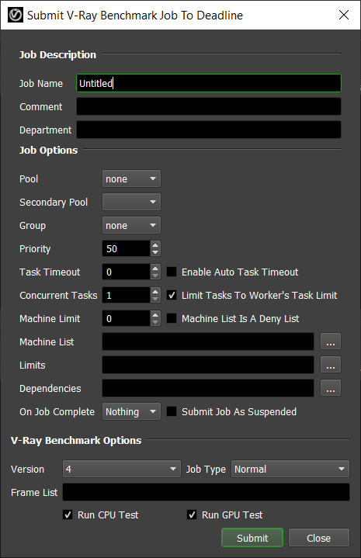
Task: Expand the Pool dropdown
Action: (x=131, y=178)
